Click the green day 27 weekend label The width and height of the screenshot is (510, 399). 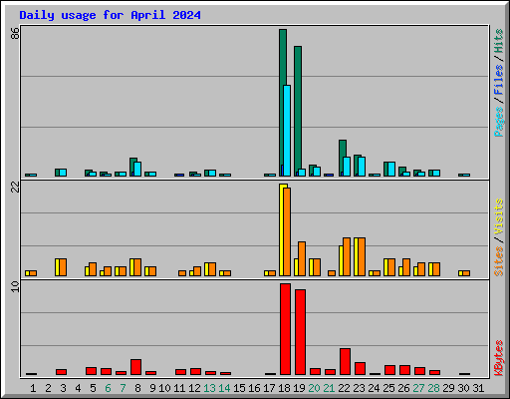tap(418, 388)
